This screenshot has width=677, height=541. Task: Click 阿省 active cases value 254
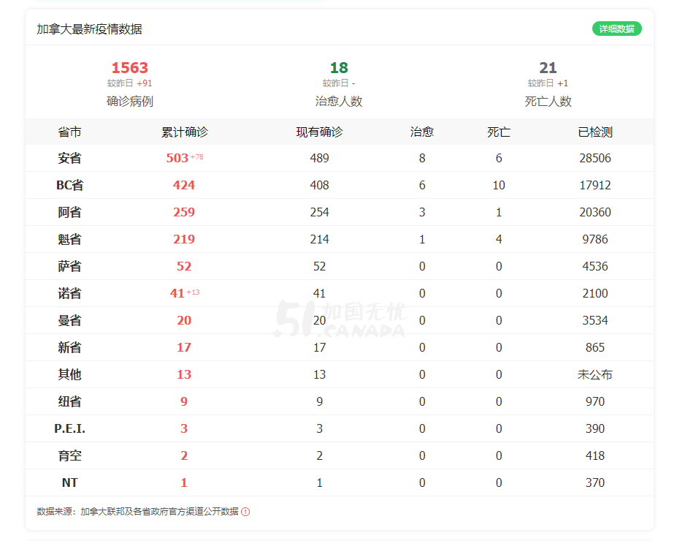pyautogui.click(x=319, y=212)
